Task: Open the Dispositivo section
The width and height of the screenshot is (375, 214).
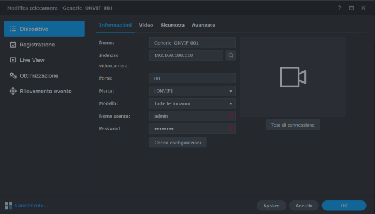Action: (44, 29)
